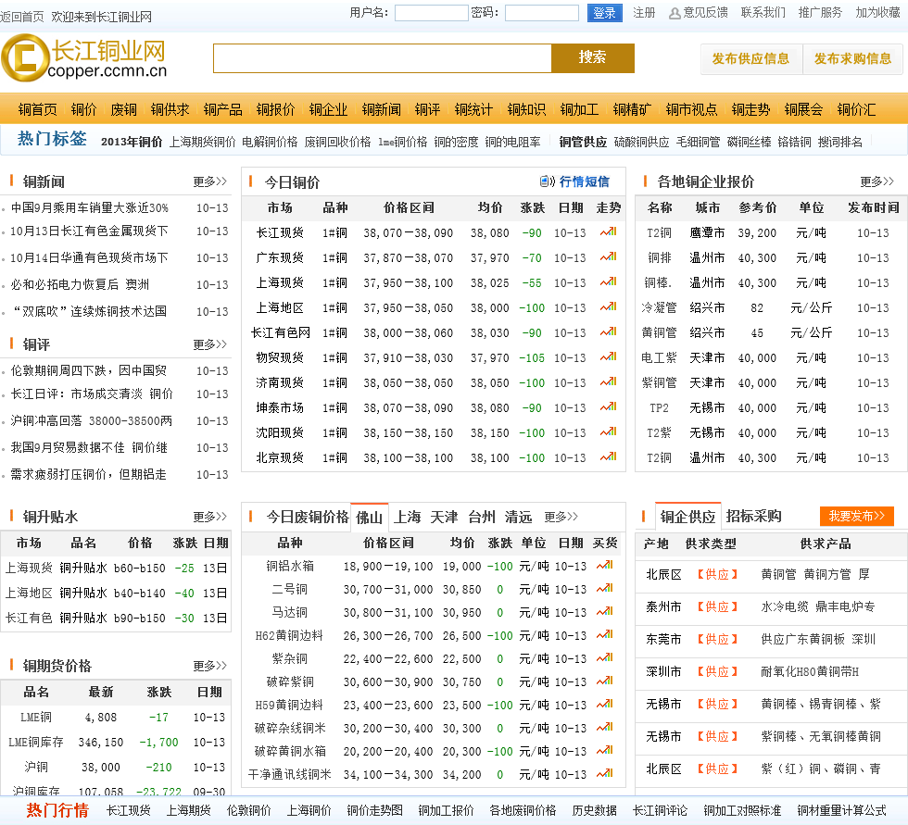
Task: Click chart icon in 二号铜 scrap row
Action: tap(604, 588)
